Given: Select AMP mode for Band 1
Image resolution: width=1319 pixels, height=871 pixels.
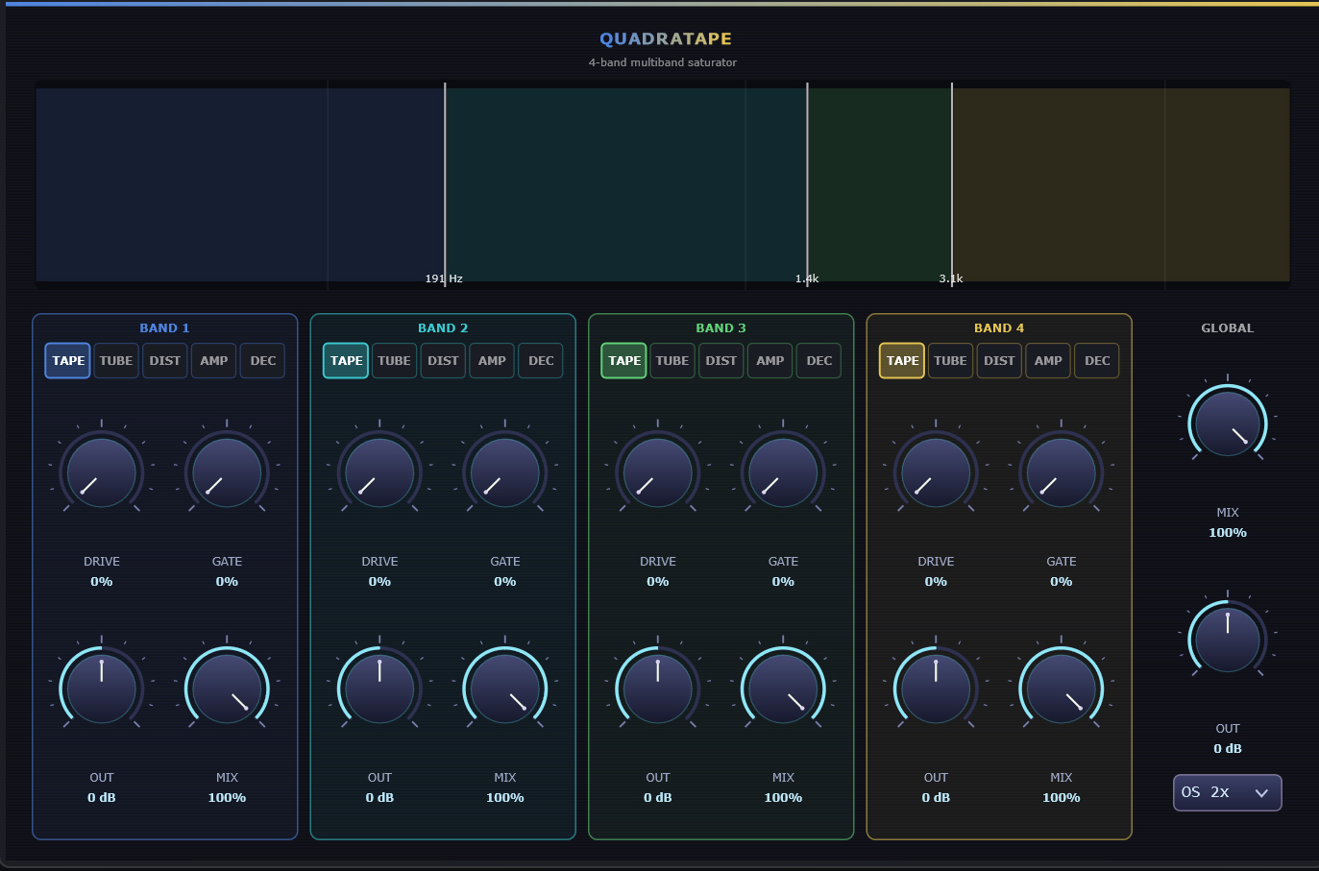Looking at the screenshot, I should tap(214, 361).
